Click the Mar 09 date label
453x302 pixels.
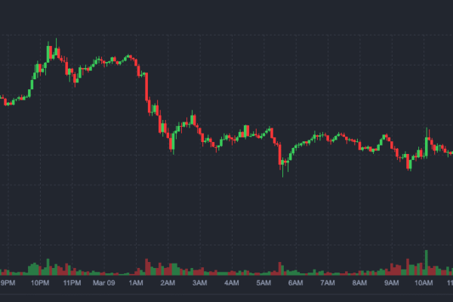103,282
